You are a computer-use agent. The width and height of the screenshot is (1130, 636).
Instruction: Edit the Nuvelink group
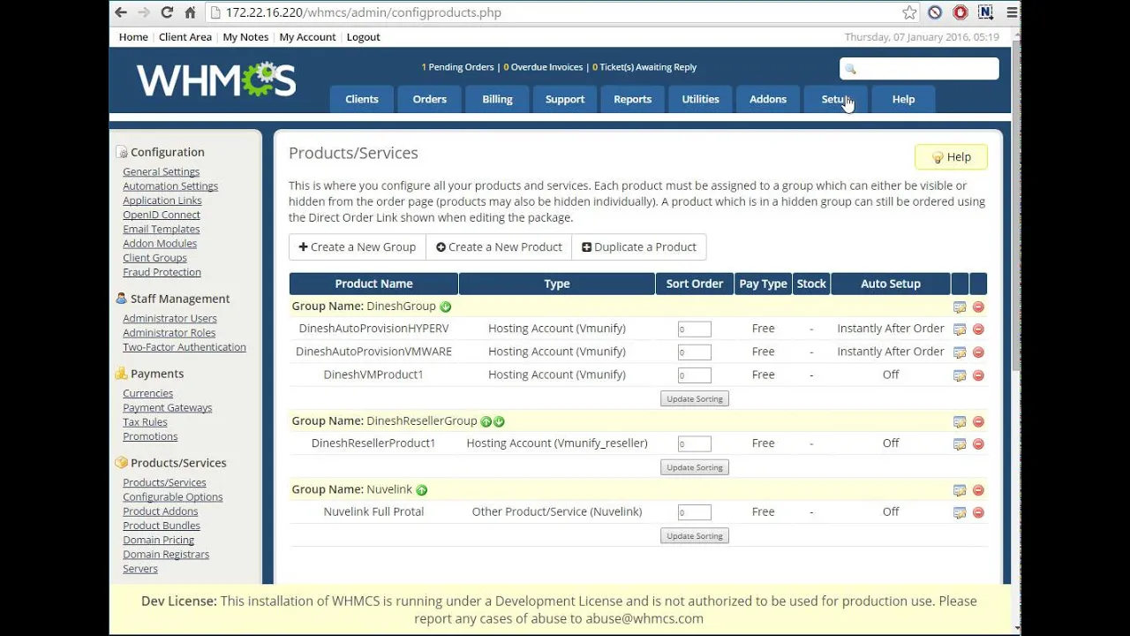[x=960, y=490]
